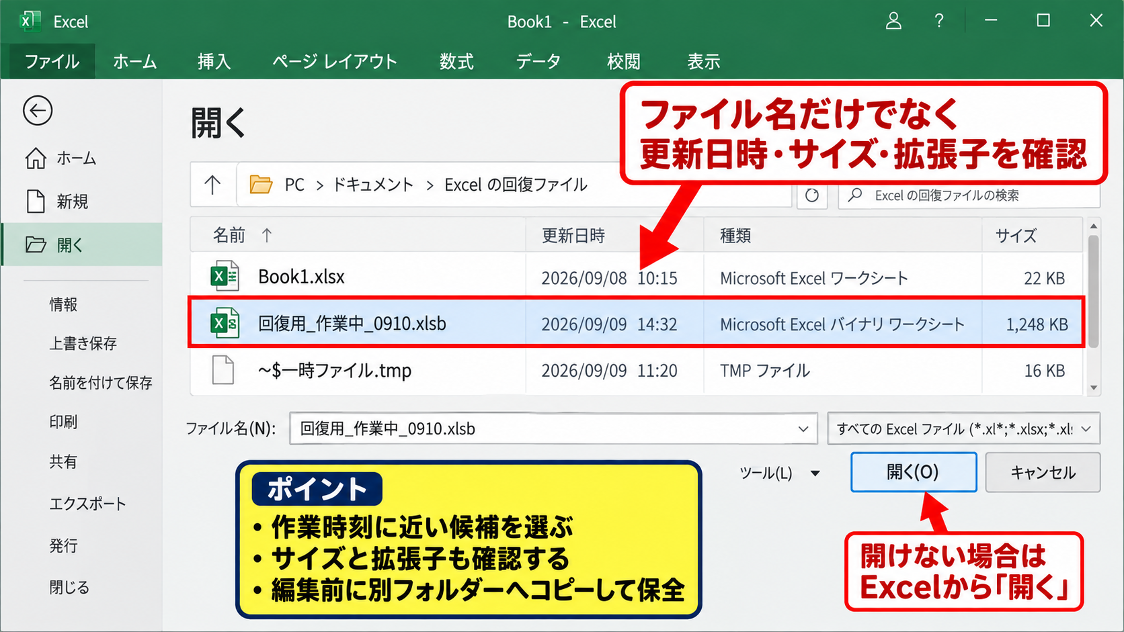Click the date 2026/09/08 10:15
The width and height of the screenshot is (1124, 632).
[x=609, y=278]
